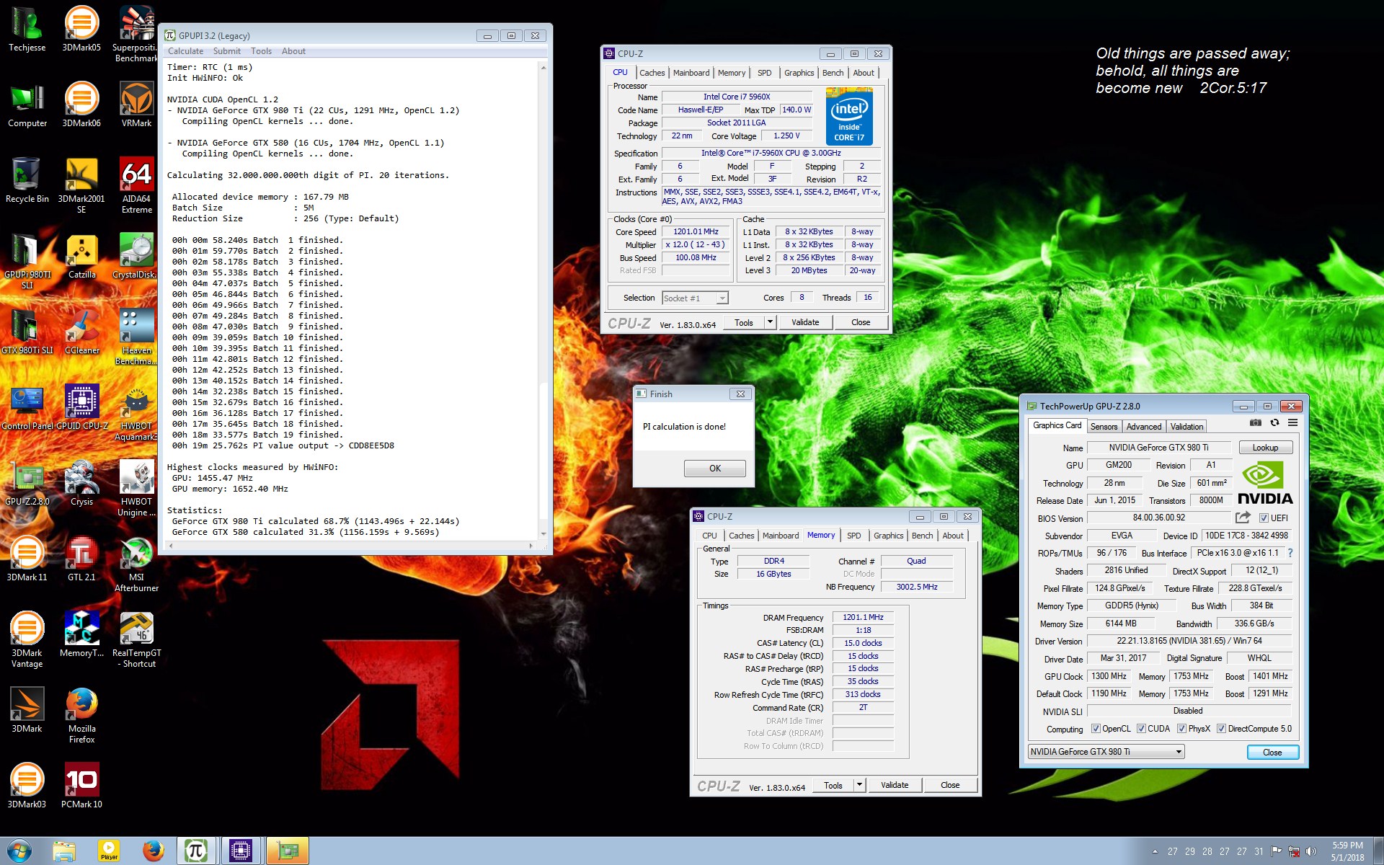Open the Techjesse desktop icon
Screen dimensions: 1384x865
[27, 29]
